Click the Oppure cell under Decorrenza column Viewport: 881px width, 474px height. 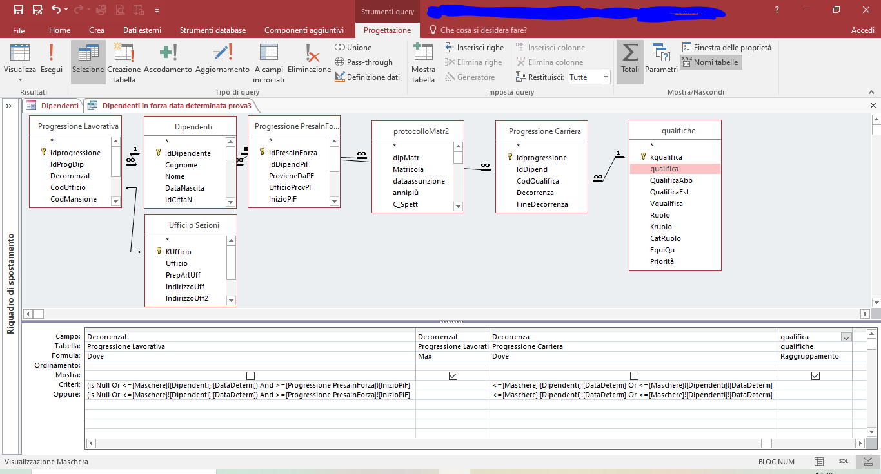coord(634,395)
